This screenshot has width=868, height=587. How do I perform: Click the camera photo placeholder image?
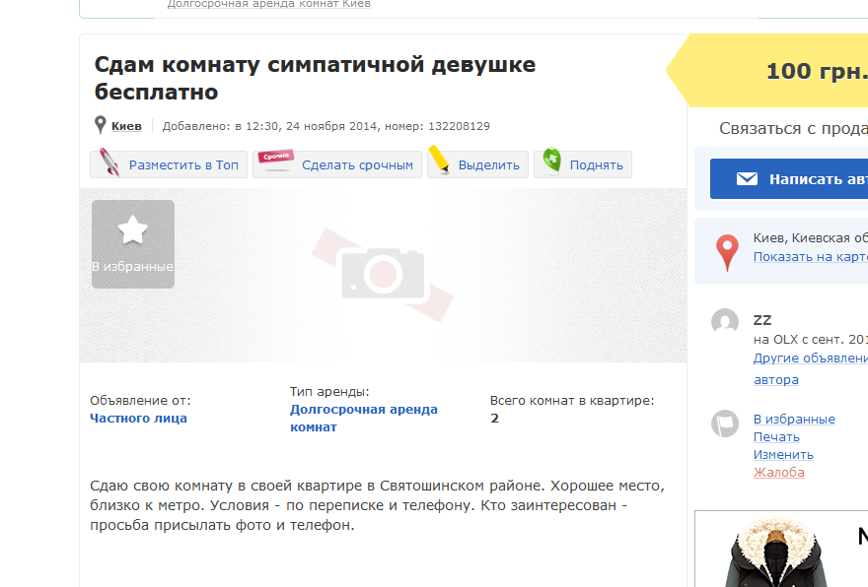click(383, 274)
